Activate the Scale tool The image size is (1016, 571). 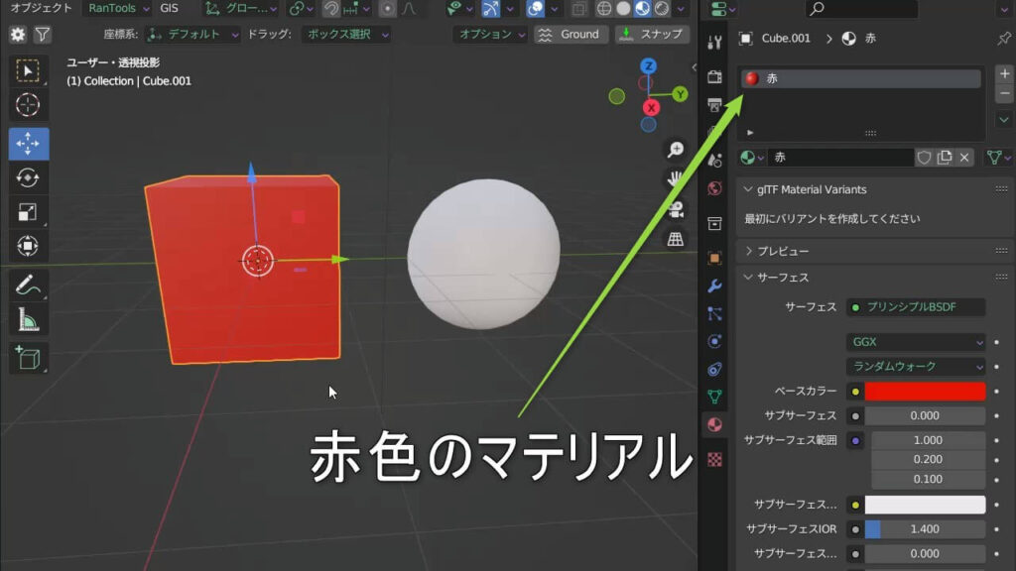tap(28, 212)
